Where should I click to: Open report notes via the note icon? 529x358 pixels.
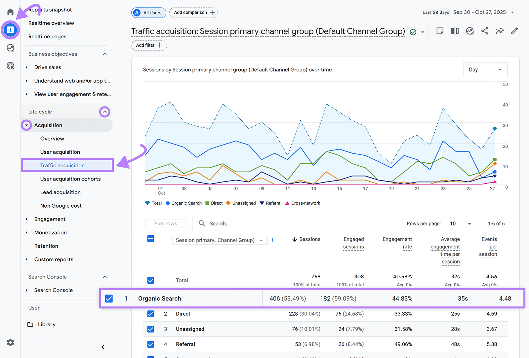tap(440, 31)
